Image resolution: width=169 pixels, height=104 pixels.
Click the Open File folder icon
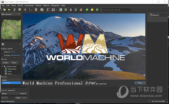pos(10,10)
